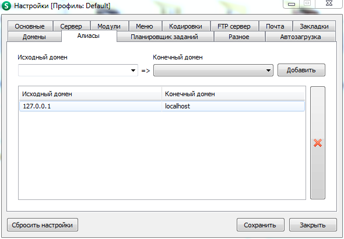The height and width of the screenshot is (239, 344).
Task: Select the Меню tab
Action: tap(145, 26)
